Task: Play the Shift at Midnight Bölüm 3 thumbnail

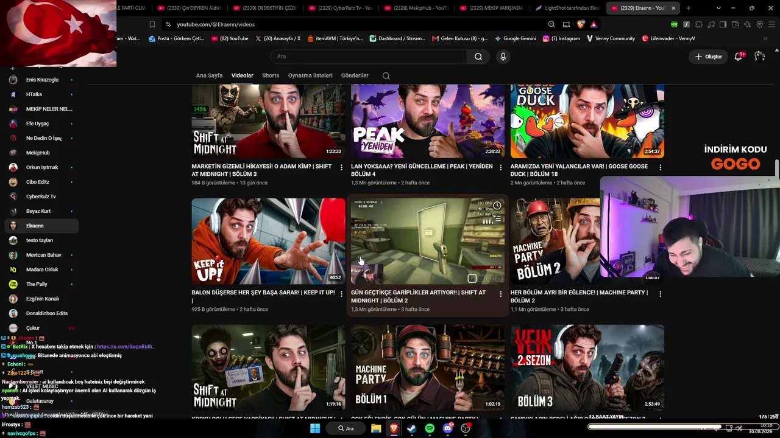Action: pos(269,121)
